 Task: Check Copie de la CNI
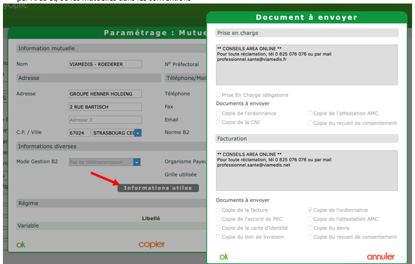[219, 123]
